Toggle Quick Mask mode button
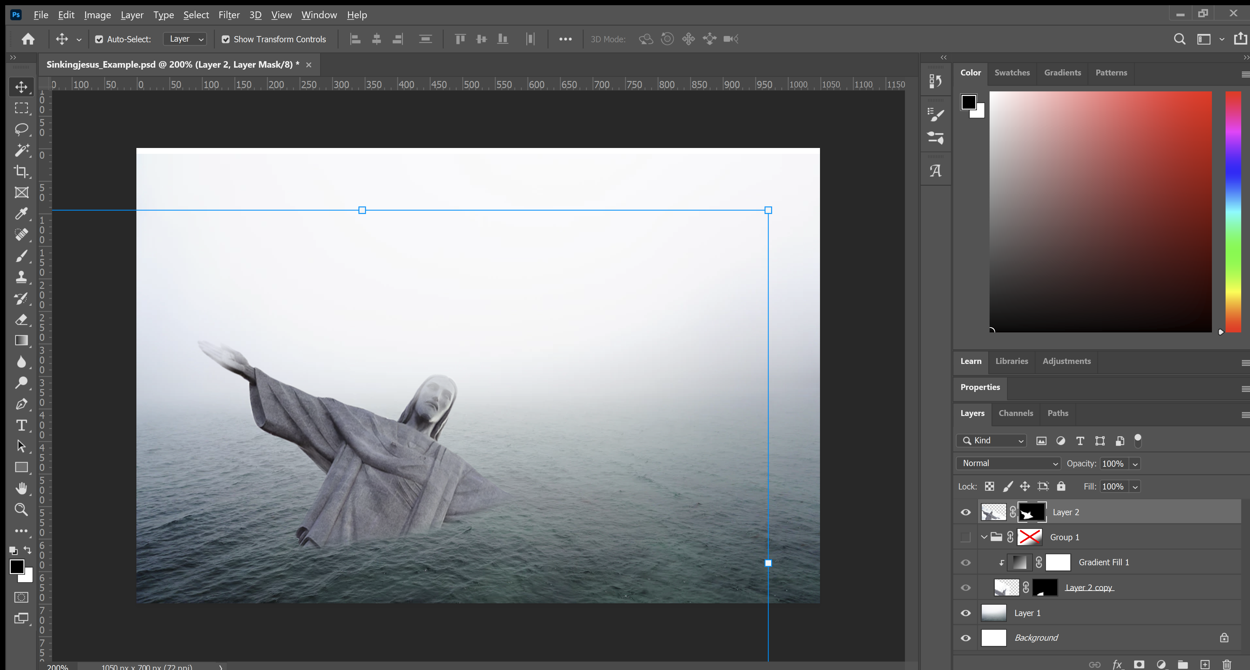The width and height of the screenshot is (1250, 670). click(21, 597)
